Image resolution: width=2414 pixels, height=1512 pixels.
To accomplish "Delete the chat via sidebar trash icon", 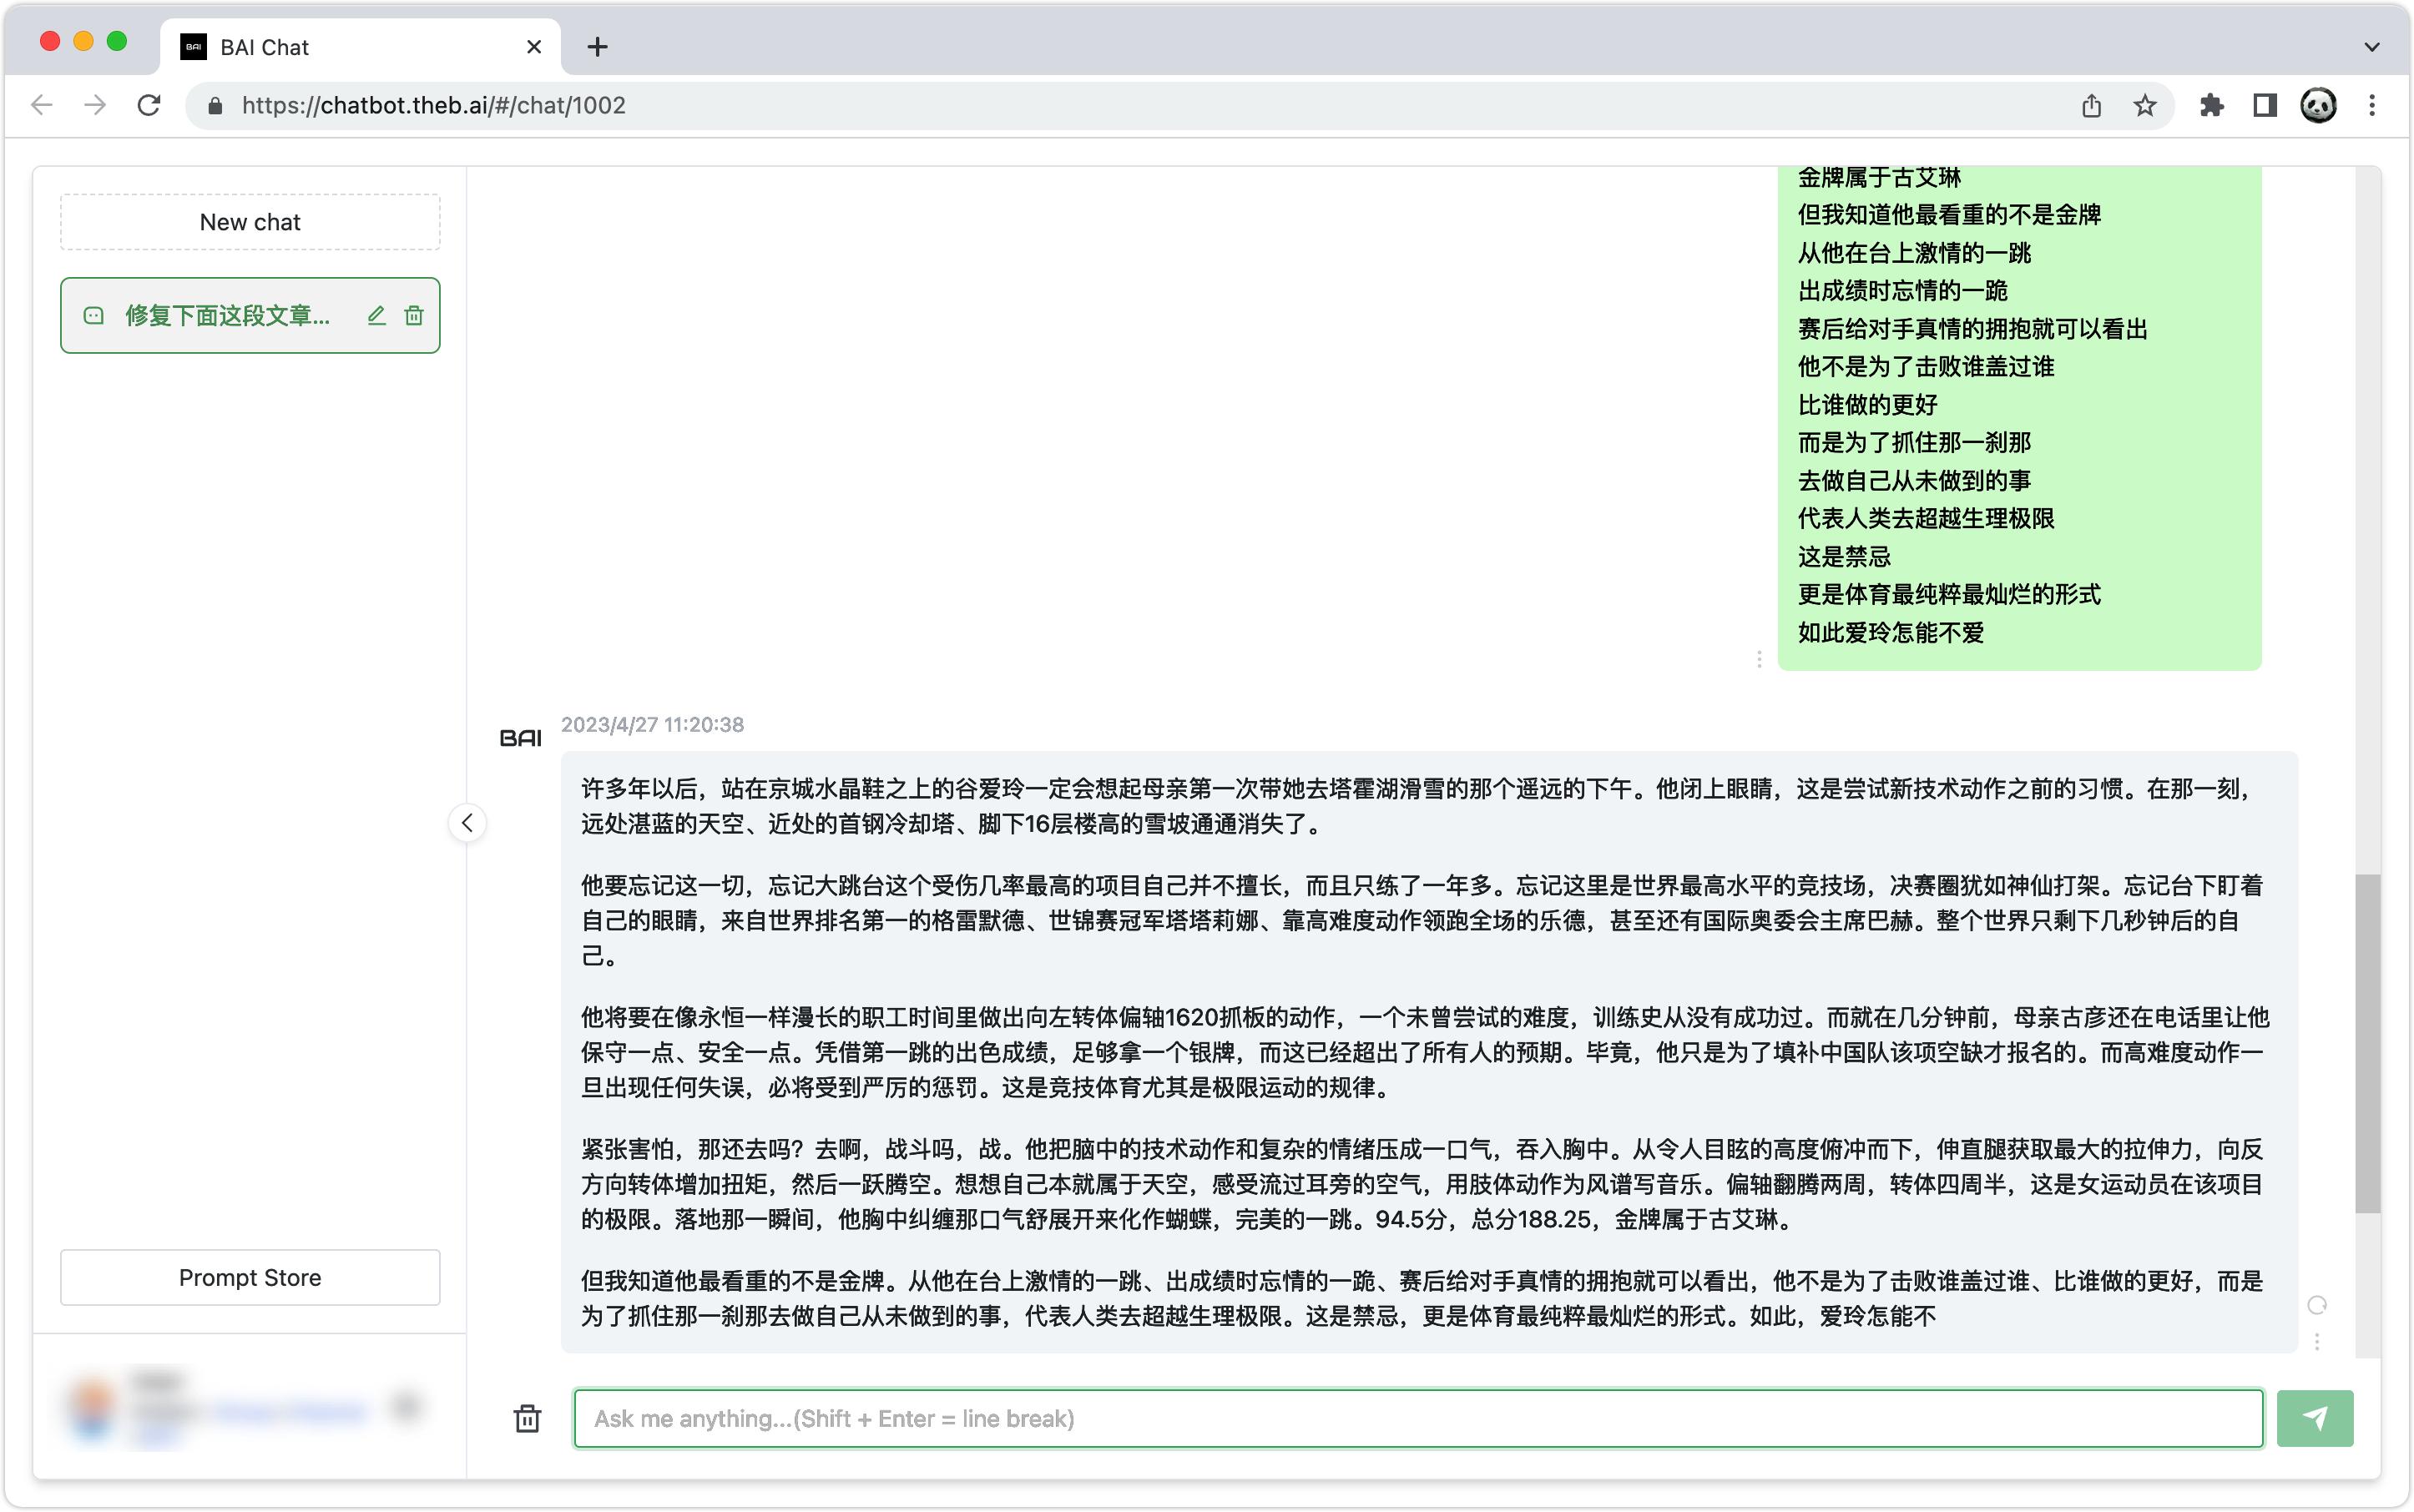I will pos(413,316).
